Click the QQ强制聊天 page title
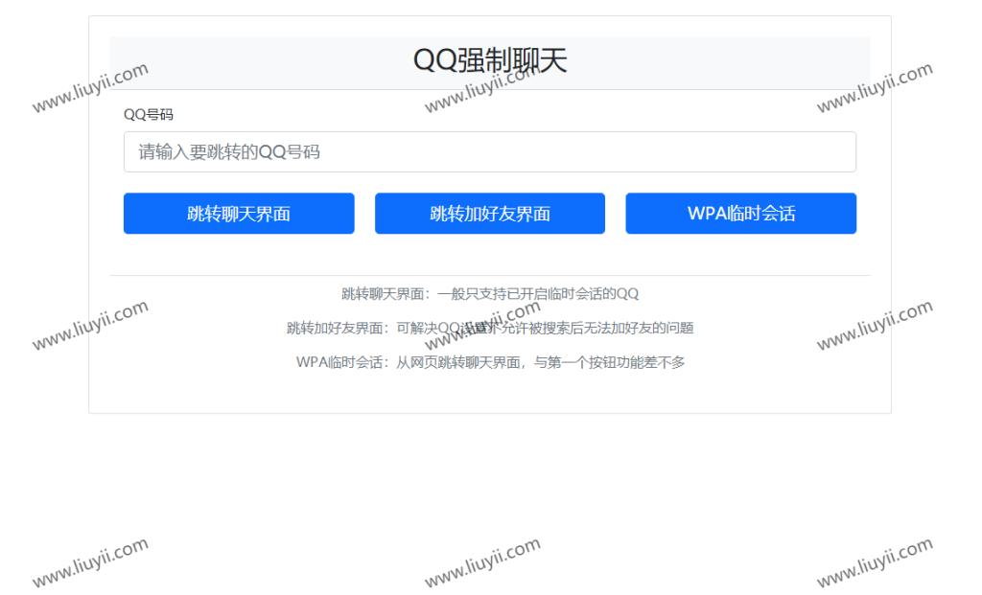 490,60
